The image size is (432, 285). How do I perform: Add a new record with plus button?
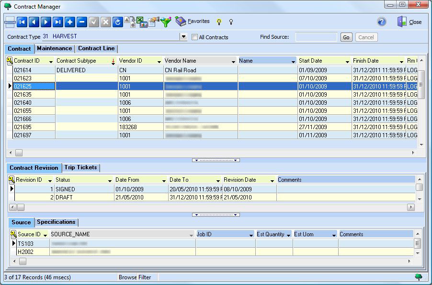[70, 22]
